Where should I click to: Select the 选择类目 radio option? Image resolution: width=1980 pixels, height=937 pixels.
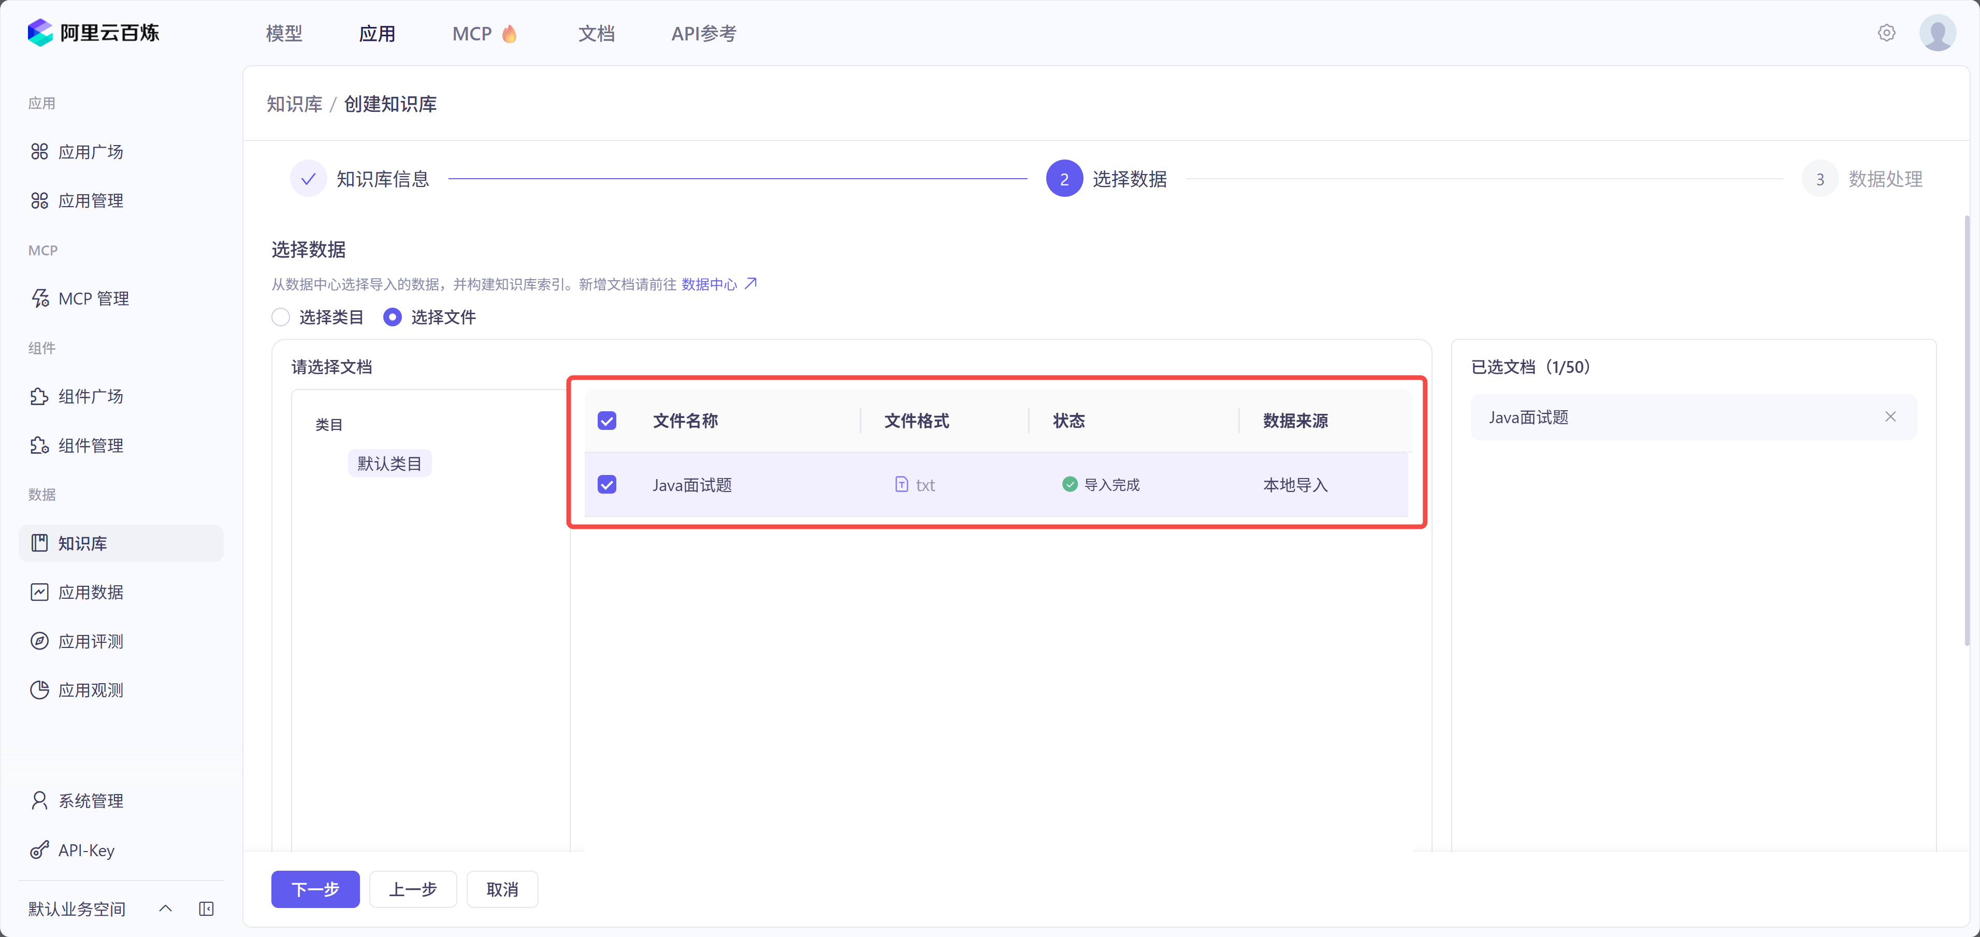click(x=281, y=316)
